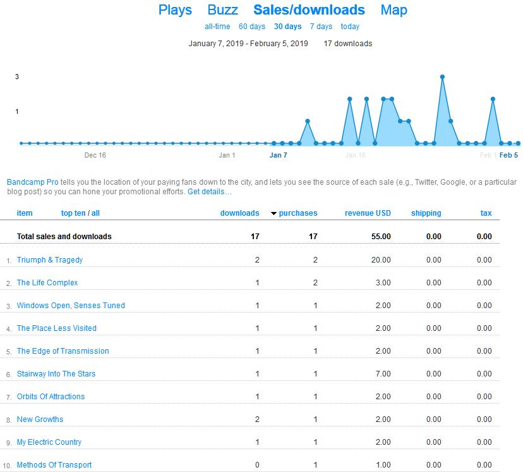The width and height of the screenshot is (523, 472).
Task: Switch range to today
Action: (x=350, y=27)
